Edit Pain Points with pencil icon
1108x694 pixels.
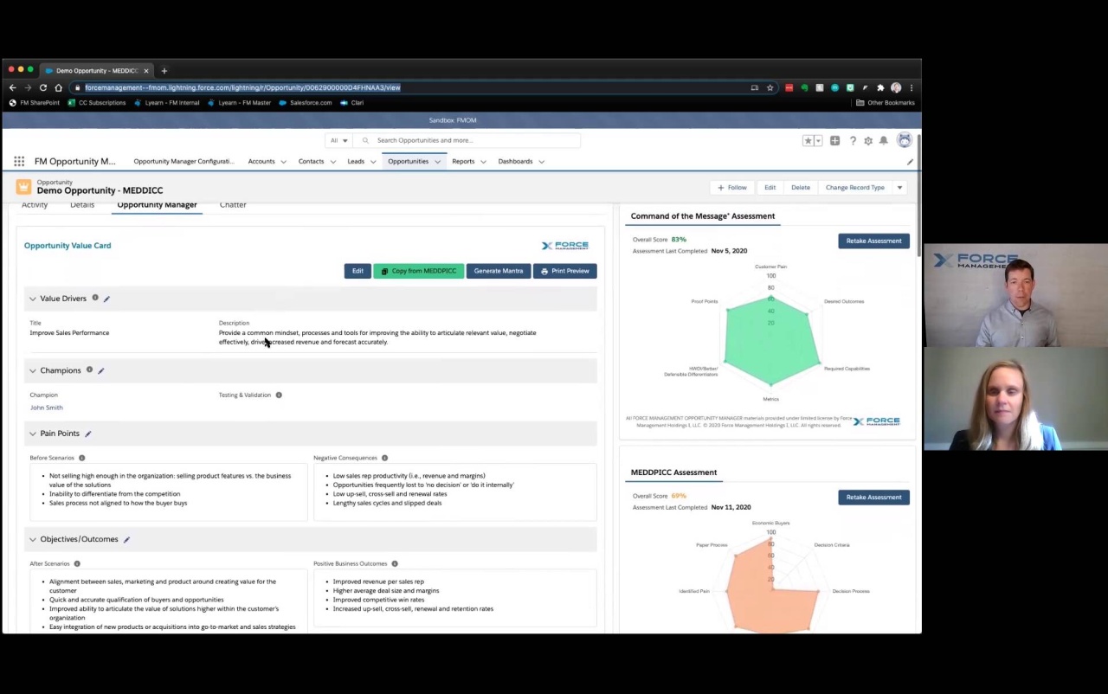87,434
